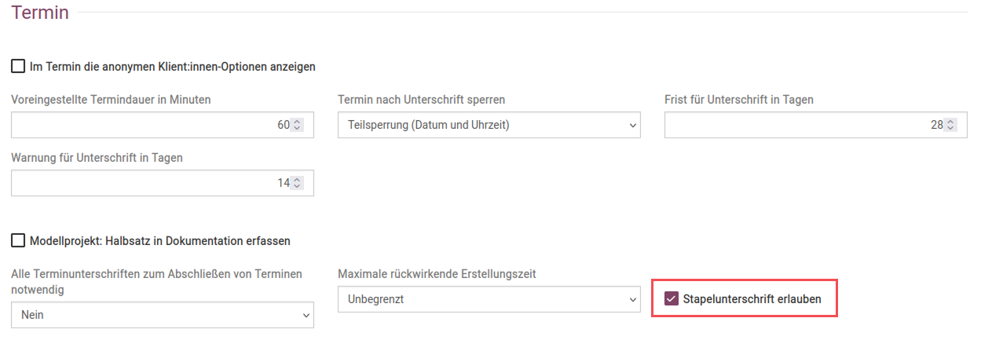Decrement Frist für Unterschrift using down arrow
The height and width of the screenshot is (351, 992).
(x=950, y=128)
